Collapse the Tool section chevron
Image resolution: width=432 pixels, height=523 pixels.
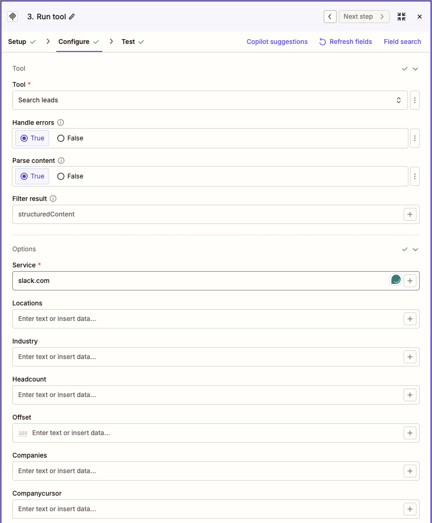pyautogui.click(x=415, y=69)
